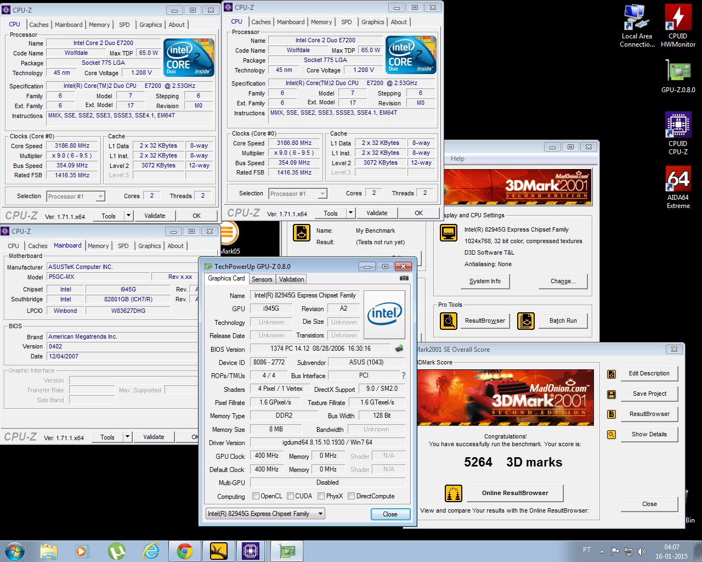Image resolution: width=702 pixels, height=562 pixels.
Task: Click the display settings monitor icon in 3DMark
Action: click(x=449, y=233)
